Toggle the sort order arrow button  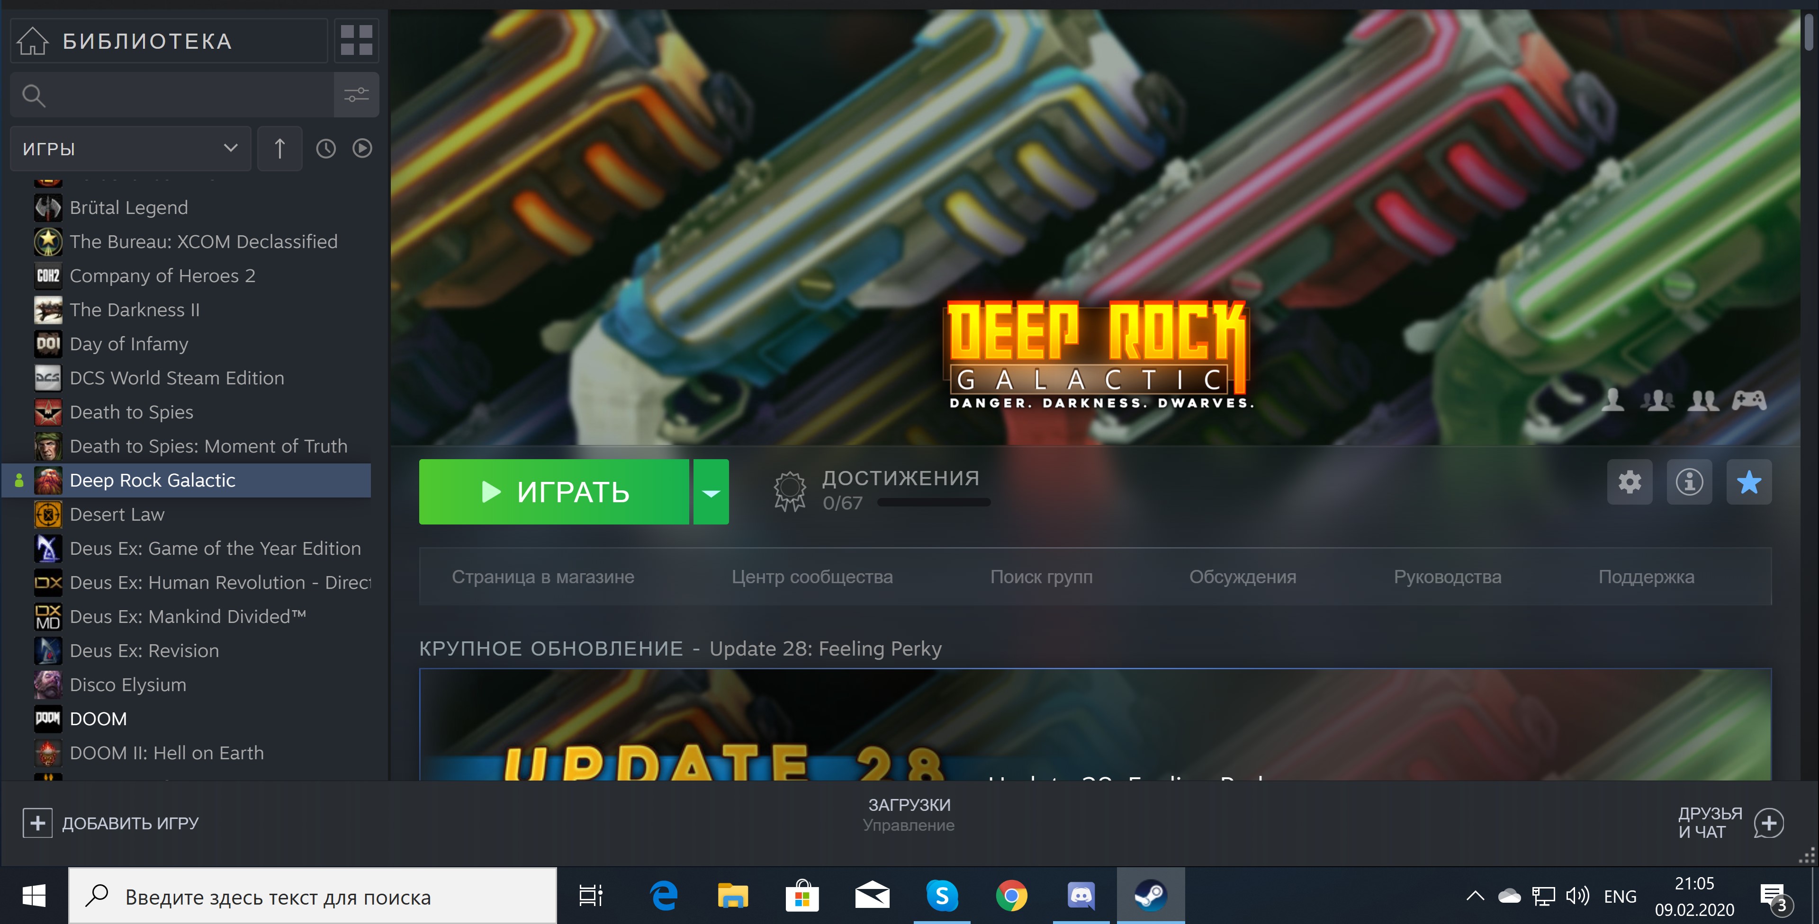click(x=279, y=149)
